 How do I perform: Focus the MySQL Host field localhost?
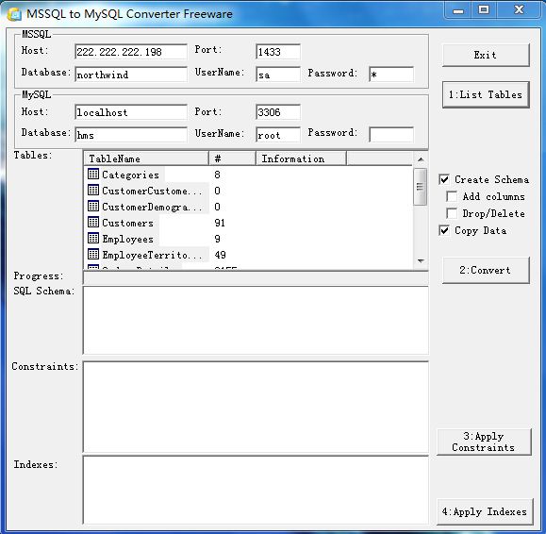click(131, 112)
